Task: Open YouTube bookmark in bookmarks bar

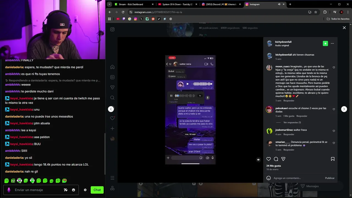Action: click(x=118, y=19)
